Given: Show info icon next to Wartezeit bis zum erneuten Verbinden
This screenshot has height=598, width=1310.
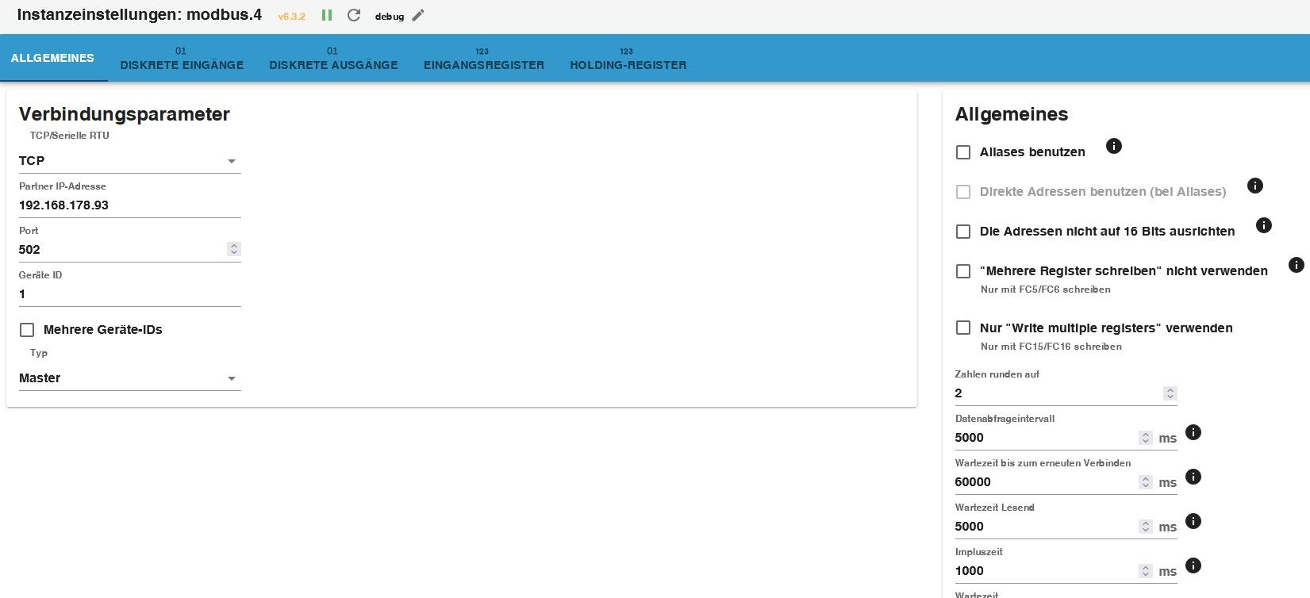Looking at the screenshot, I should (x=1193, y=477).
